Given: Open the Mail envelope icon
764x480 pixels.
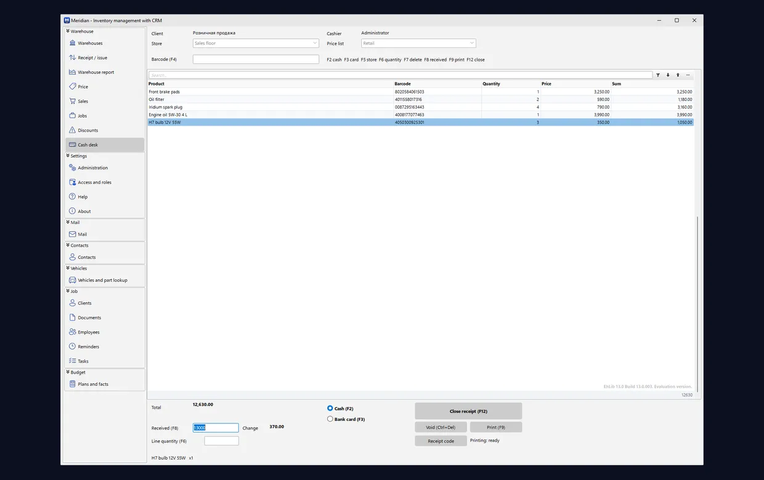Looking at the screenshot, I should point(73,234).
